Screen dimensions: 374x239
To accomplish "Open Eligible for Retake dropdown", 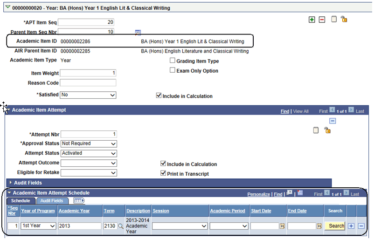I will pyautogui.click(x=89, y=173).
